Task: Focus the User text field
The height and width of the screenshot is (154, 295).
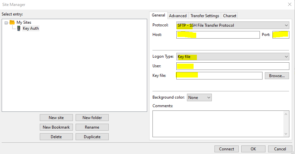Action: (232, 66)
